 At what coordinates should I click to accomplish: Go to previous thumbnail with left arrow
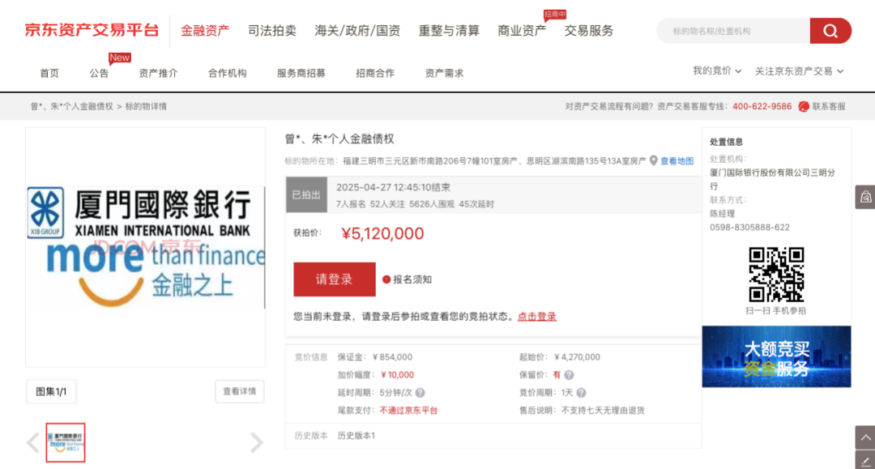[x=33, y=443]
